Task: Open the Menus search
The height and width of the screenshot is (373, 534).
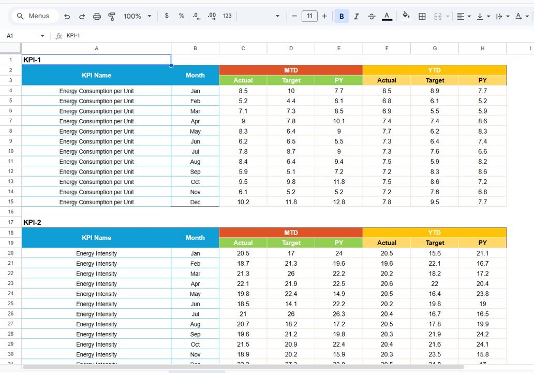Action: (x=34, y=16)
